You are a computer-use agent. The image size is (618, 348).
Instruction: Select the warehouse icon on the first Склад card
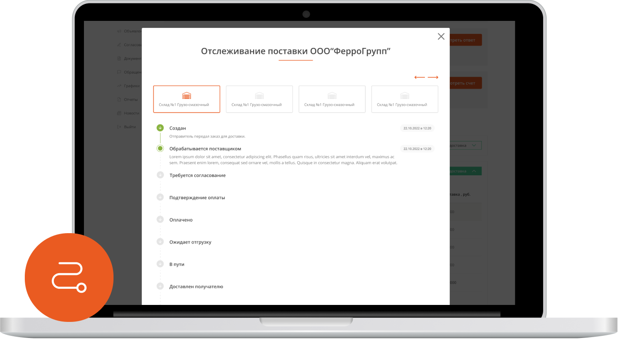tap(187, 95)
